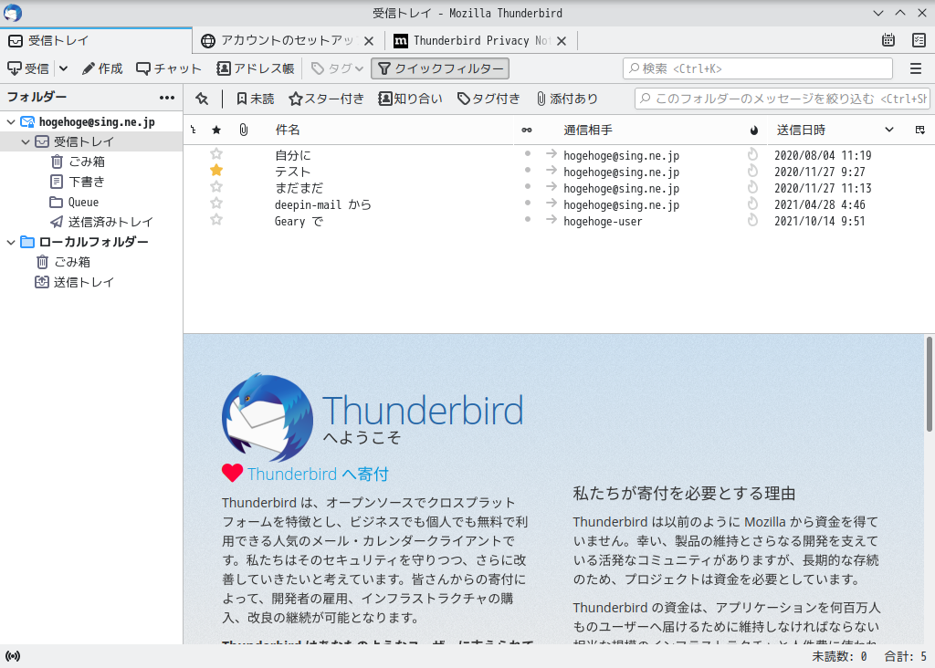The height and width of the screenshot is (668, 935).
Task: Open the チャット chat button
Action: (169, 68)
